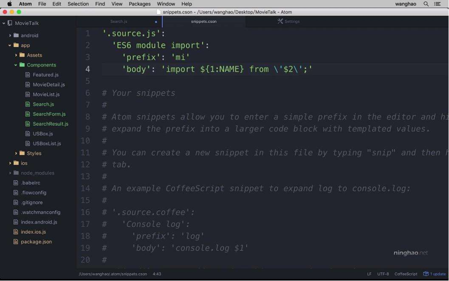Screen dimensions: 449x281
Task: Open the View menu
Action: tap(117, 4)
